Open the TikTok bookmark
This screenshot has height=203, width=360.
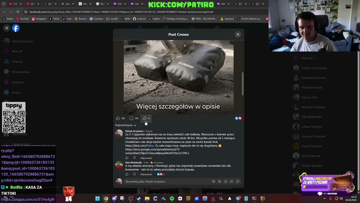pos(54,19)
